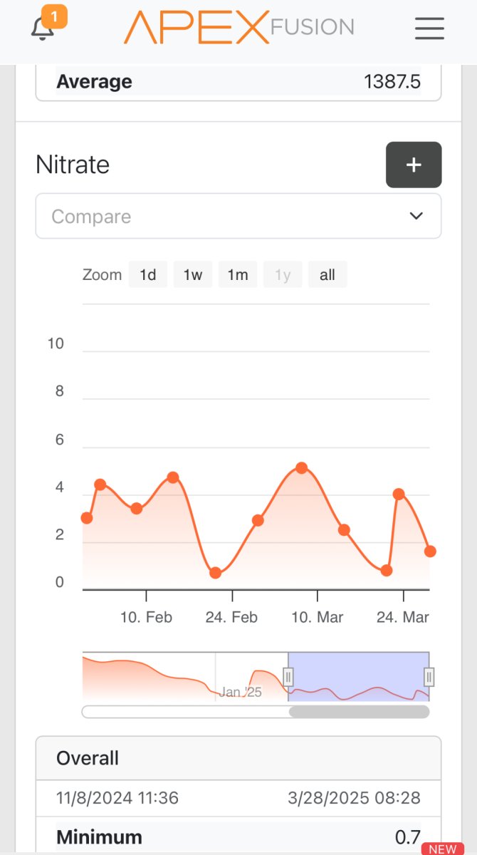The width and height of the screenshot is (477, 855).
Task: Tap the Overall statistics panel header
Action: pyautogui.click(x=238, y=758)
